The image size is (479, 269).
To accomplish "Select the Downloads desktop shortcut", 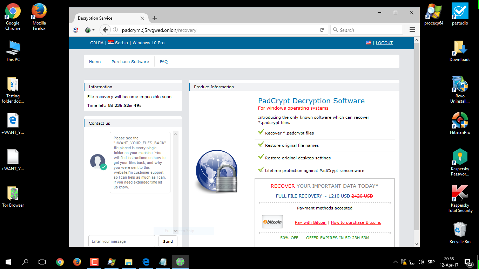I will tap(460, 51).
